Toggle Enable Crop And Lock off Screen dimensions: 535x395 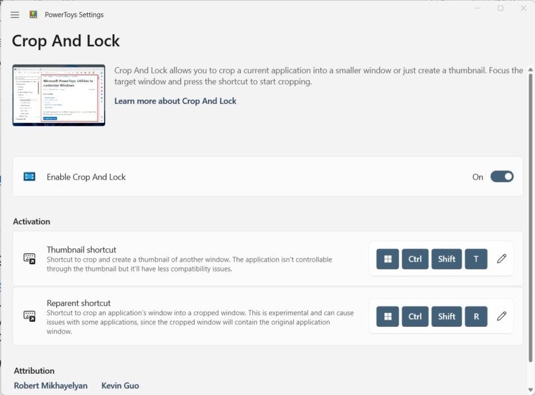pyautogui.click(x=501, y=176)
